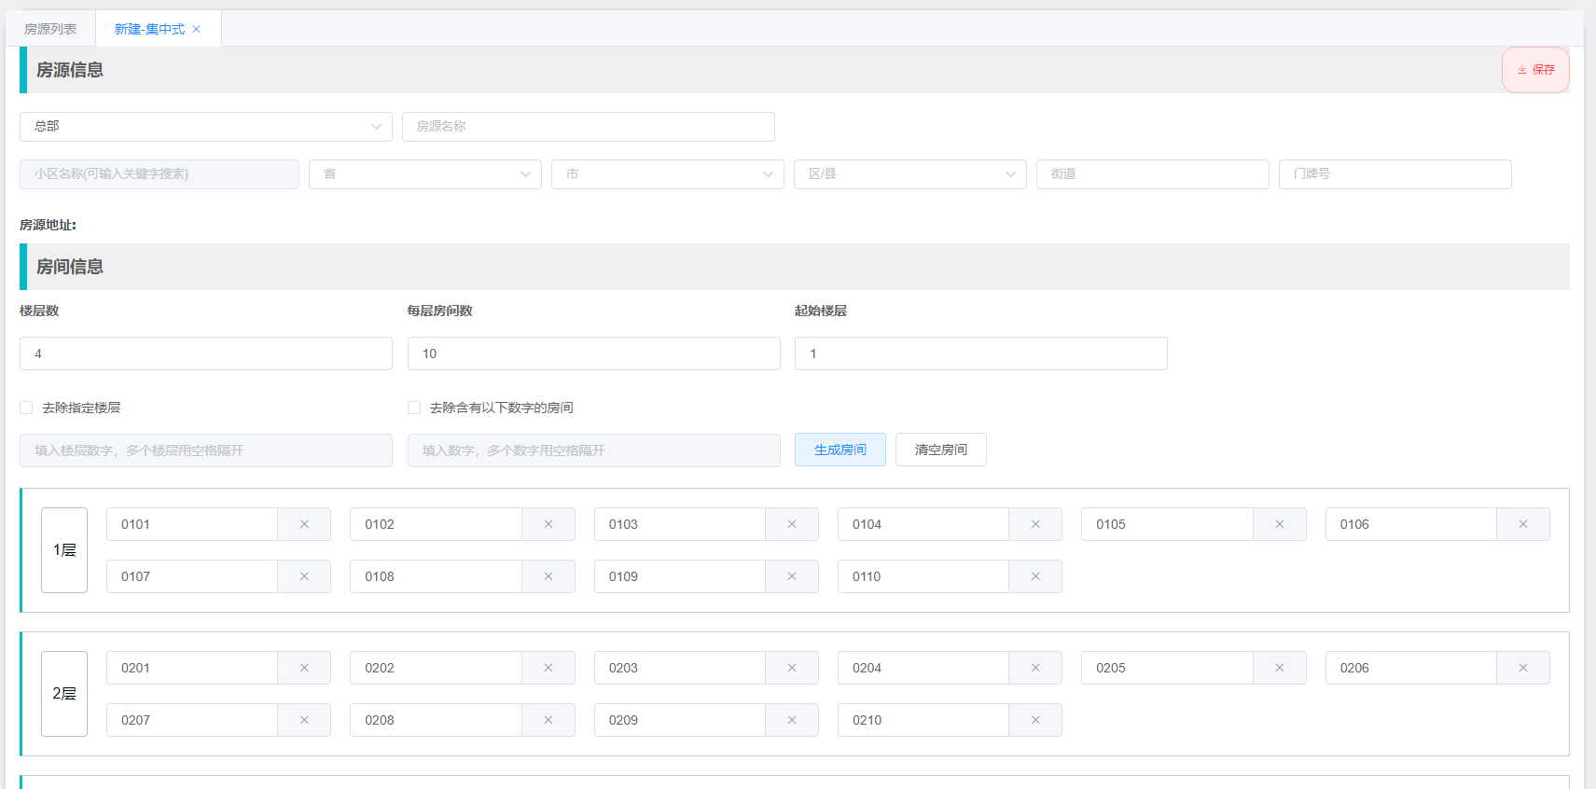
Task: Open the 市 city dropdown
Action: tap(668, 174)
